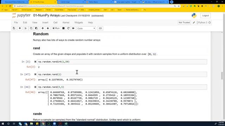Open the cell type Code dropdown

pos(86,28)
